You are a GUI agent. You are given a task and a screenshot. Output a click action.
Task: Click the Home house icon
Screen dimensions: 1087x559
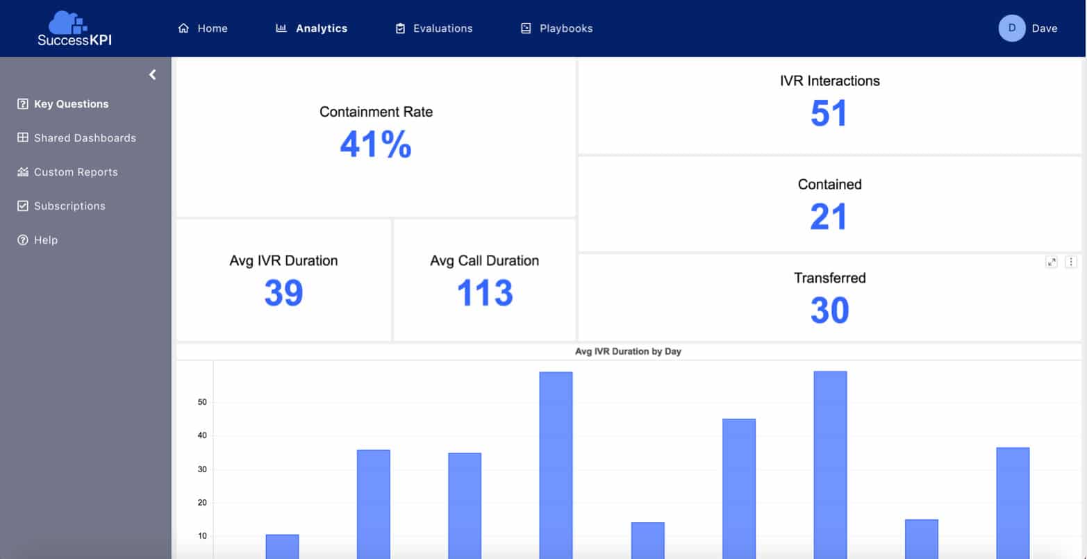pyautogui.click(x=183, y=28)
